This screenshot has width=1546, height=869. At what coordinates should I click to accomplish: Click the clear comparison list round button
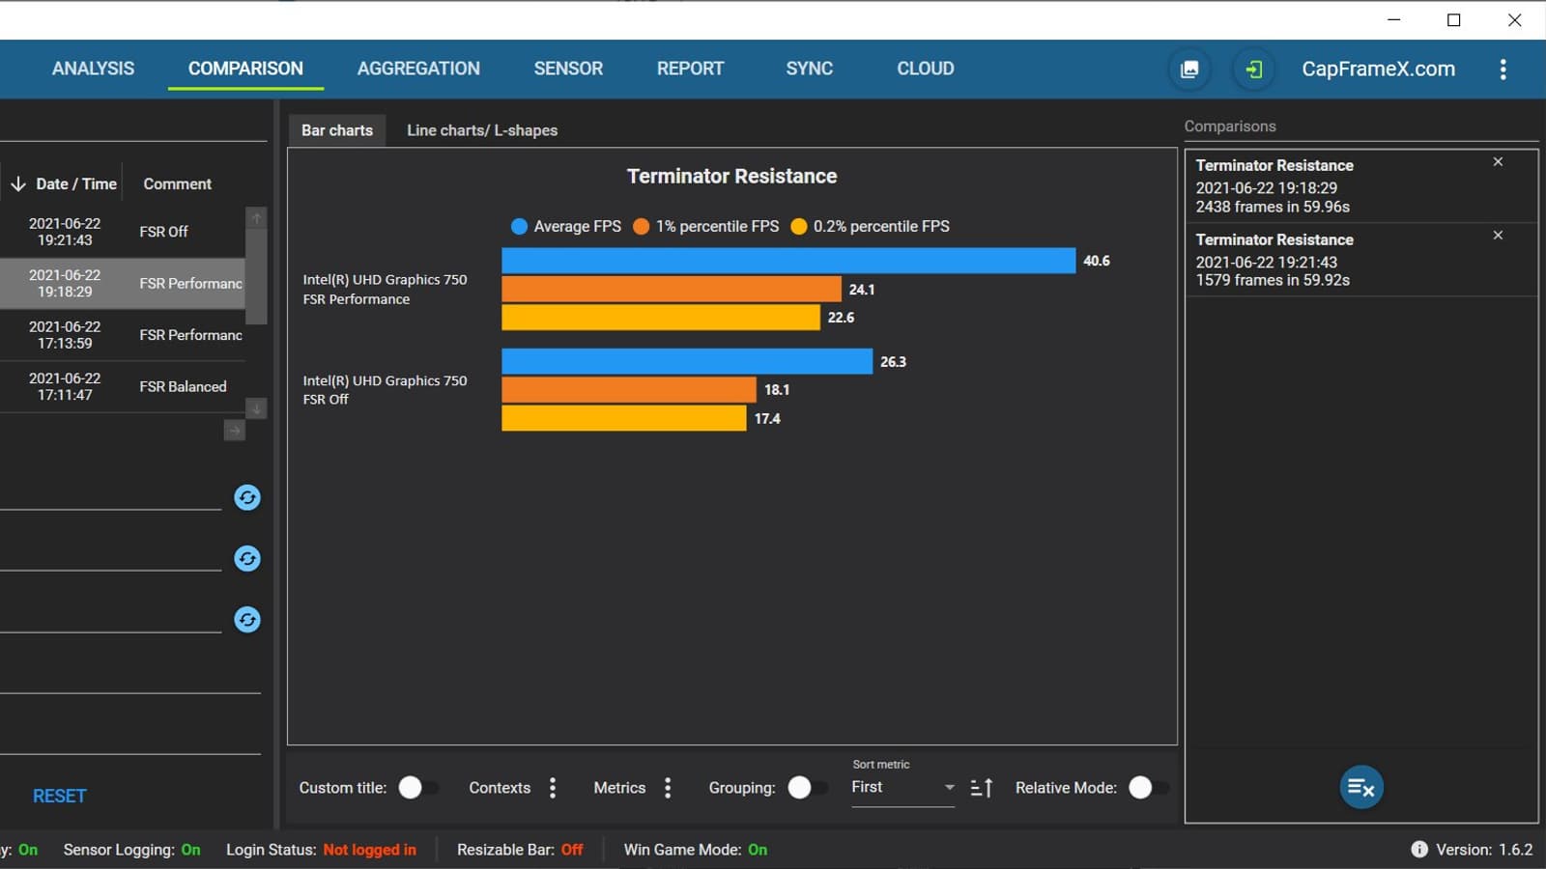tap(1360, 788)
